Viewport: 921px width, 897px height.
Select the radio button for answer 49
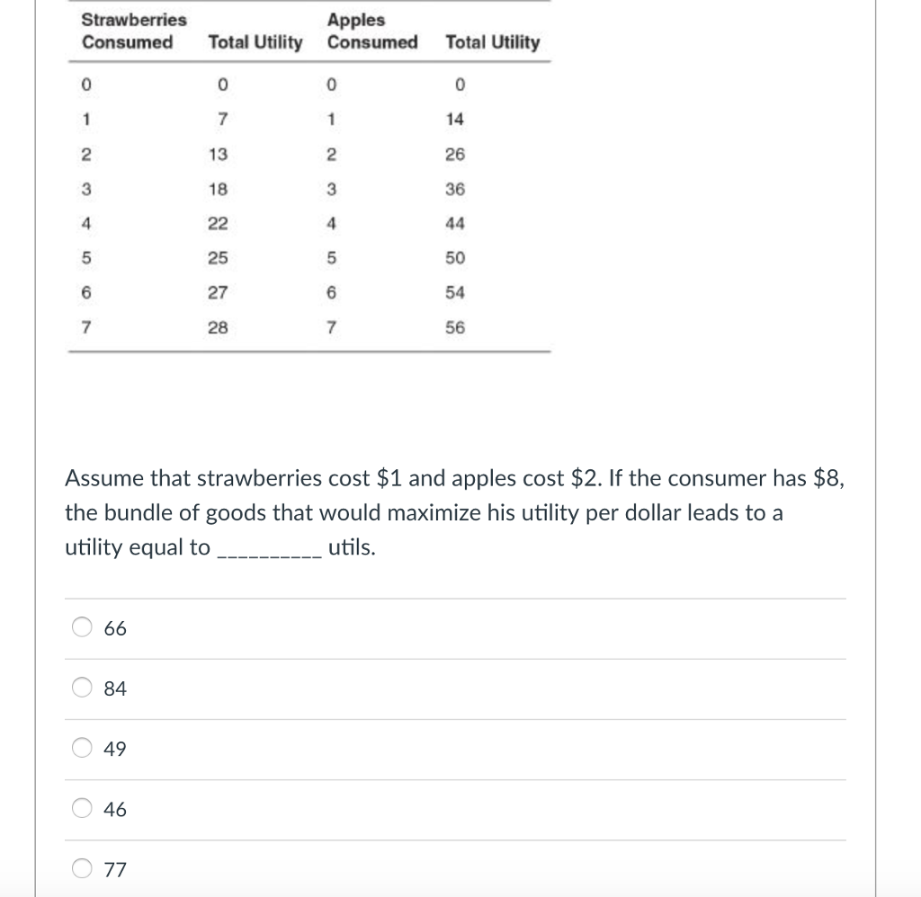pyautogui.click(x=81, y=748)
